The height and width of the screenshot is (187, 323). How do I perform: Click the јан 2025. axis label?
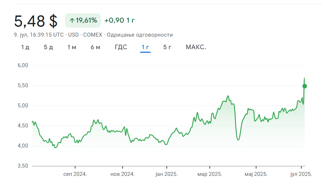click(x=167, y=174)
